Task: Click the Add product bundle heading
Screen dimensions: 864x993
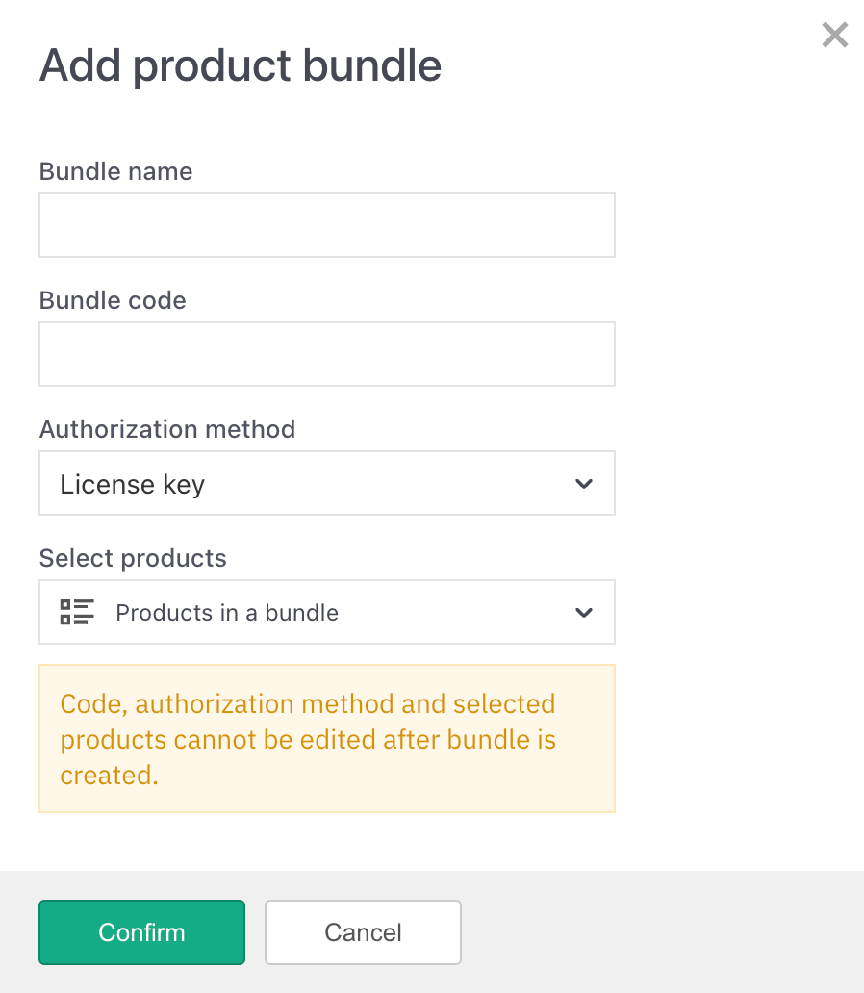Action: [x=241, y=65]
